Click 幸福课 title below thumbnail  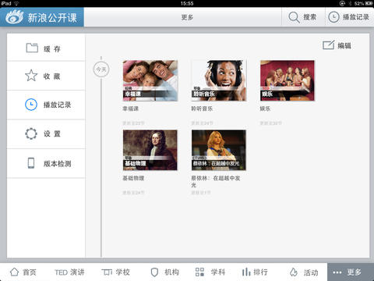pyautogui.click(x=131, y=108)
